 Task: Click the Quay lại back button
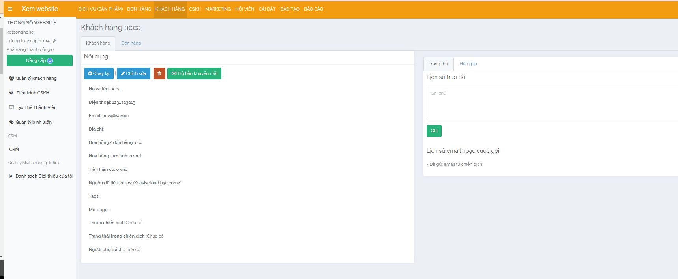(99, 74)
